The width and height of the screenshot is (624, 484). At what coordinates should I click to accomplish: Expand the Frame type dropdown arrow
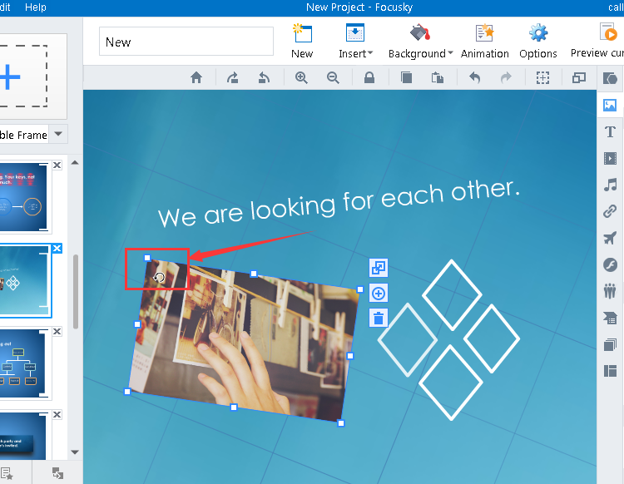[x=58, y=134]
